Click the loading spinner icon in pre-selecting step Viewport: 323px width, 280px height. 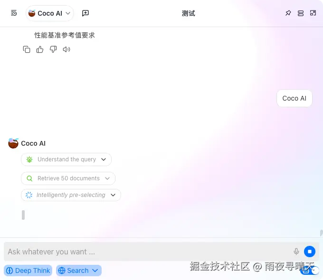click(29, 195)
